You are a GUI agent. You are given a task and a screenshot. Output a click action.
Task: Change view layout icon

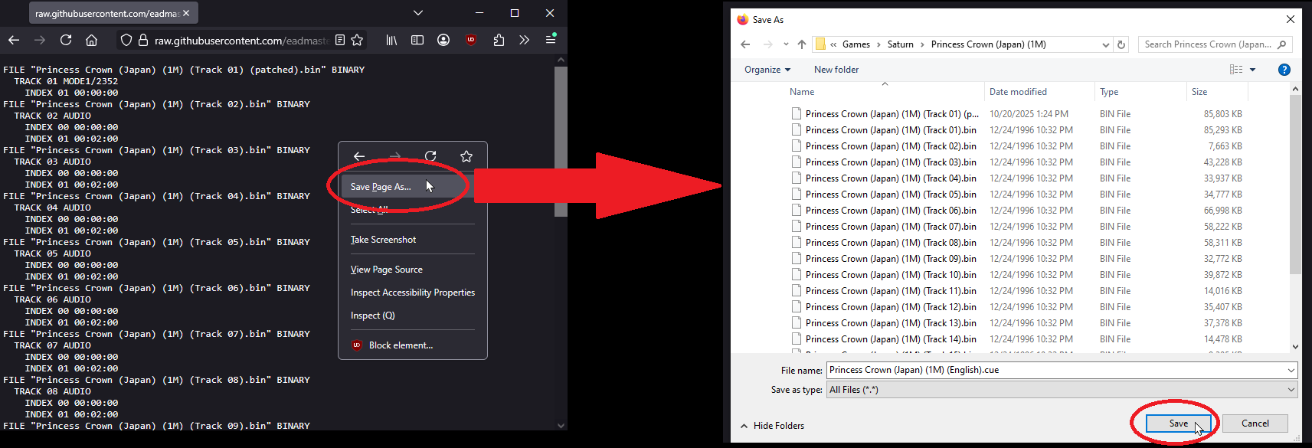tap(1236, 70)
